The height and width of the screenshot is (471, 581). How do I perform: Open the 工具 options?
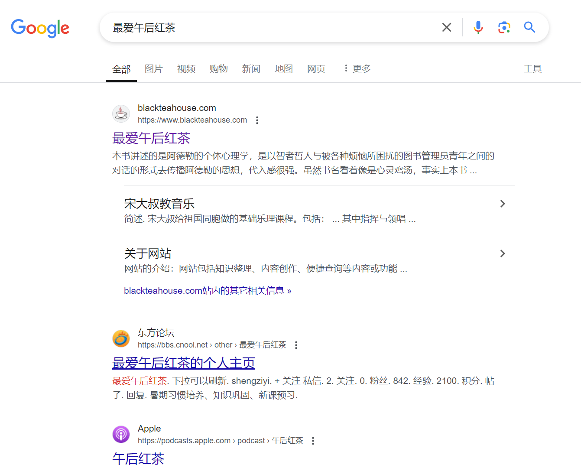(x=533, y=69)
